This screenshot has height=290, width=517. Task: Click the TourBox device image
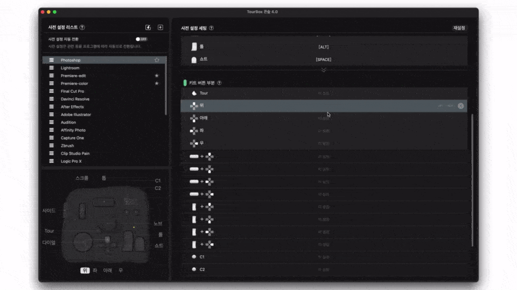106,225
